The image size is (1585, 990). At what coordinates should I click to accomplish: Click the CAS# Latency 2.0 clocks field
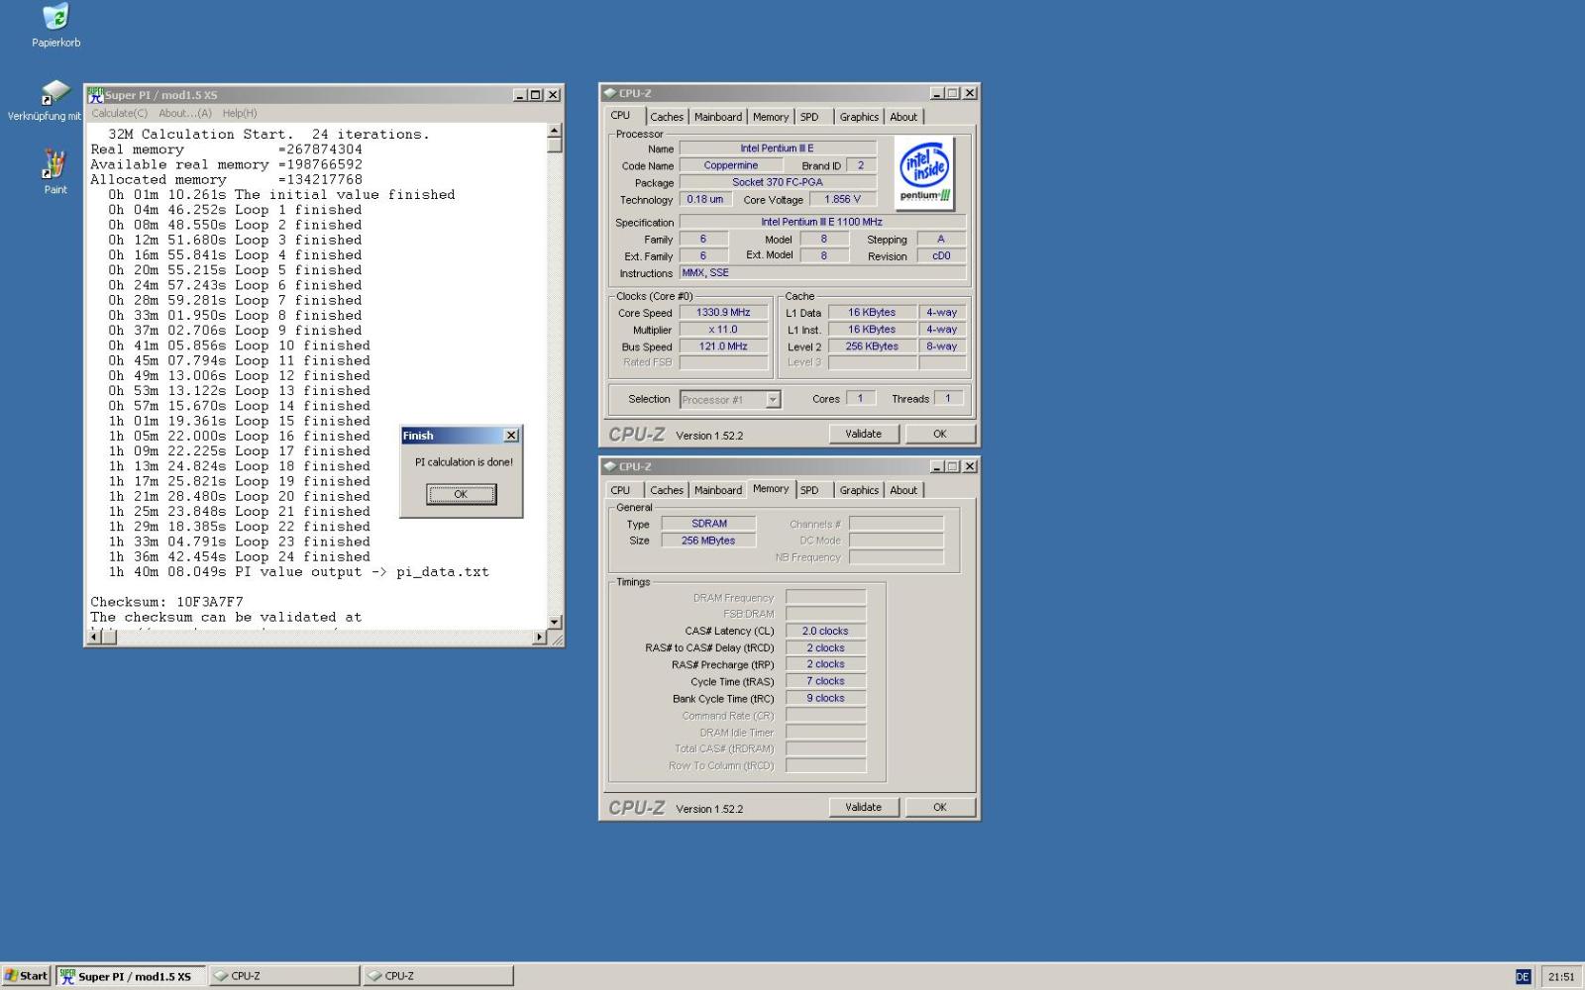click(825, 631)
